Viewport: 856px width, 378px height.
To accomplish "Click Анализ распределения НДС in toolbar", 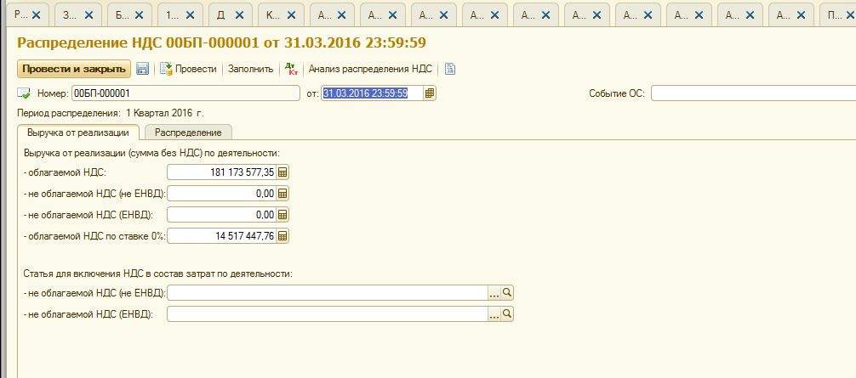I will (x=370, y=69).
